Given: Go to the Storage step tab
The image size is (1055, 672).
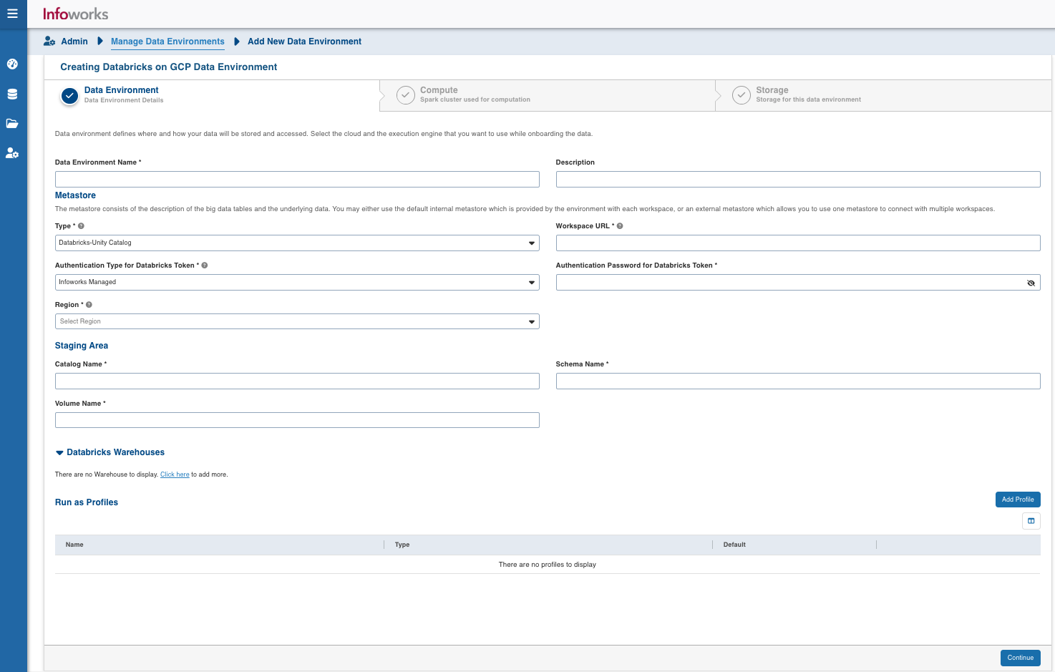Looking at the screenshot, I should (x=884, y=95).
